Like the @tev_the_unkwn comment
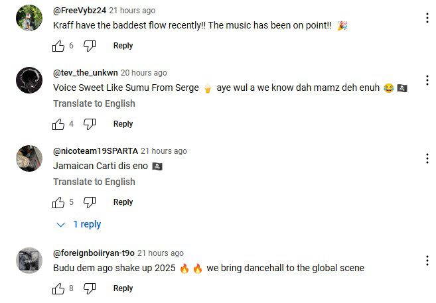The height and width of the screenshot is (303, 436). [x=59, y=124]
